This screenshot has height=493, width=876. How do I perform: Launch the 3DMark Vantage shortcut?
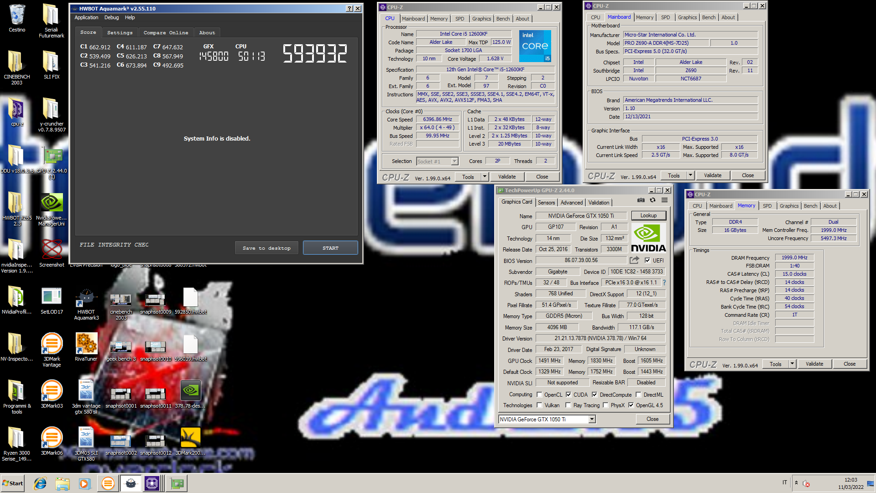pyautogui.click(x=52, y=350)
